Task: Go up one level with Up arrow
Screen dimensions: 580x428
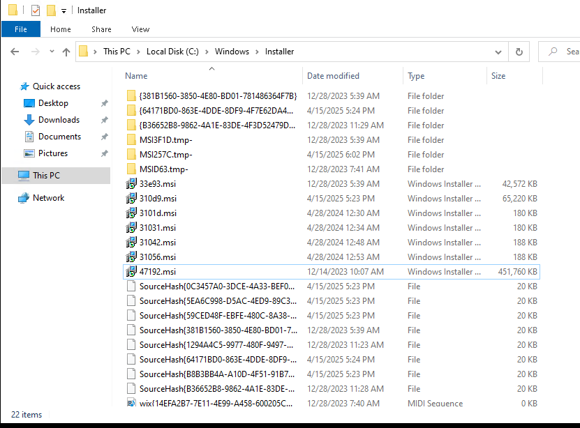Action: tap(66, 52)
